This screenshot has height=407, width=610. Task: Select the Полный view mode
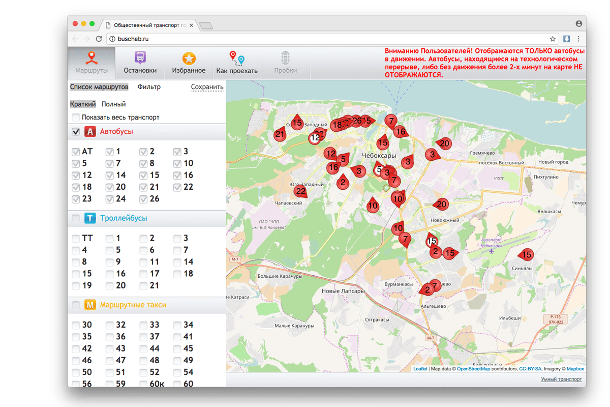(x=113, y=104)
